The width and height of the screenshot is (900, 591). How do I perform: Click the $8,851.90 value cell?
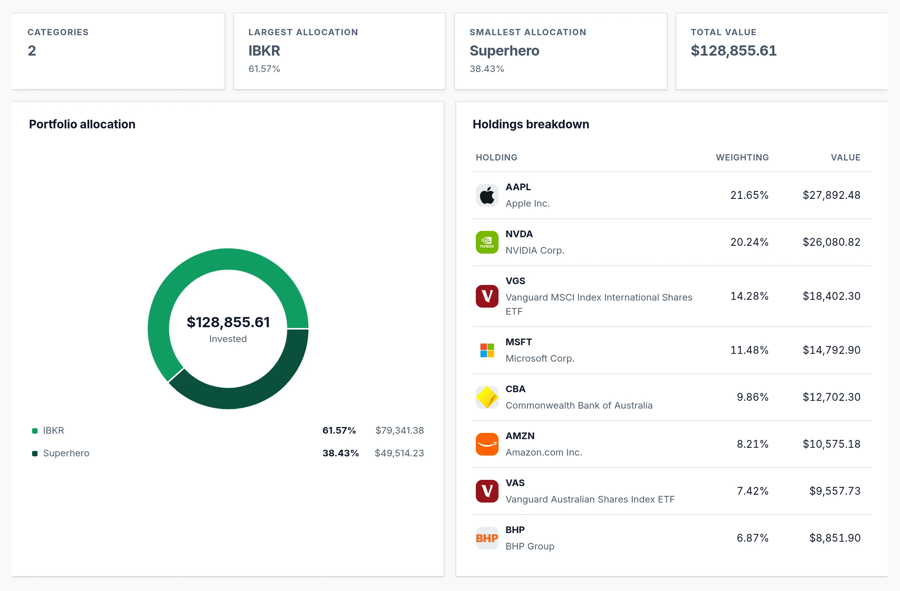[835, 538]
